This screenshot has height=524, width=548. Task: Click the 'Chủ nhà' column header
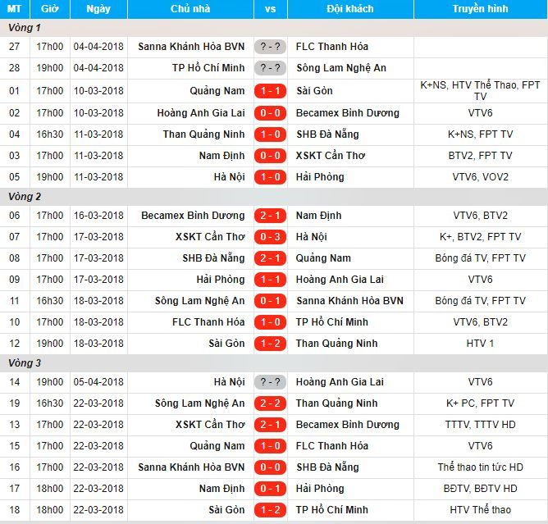click(x=190, y=9)
